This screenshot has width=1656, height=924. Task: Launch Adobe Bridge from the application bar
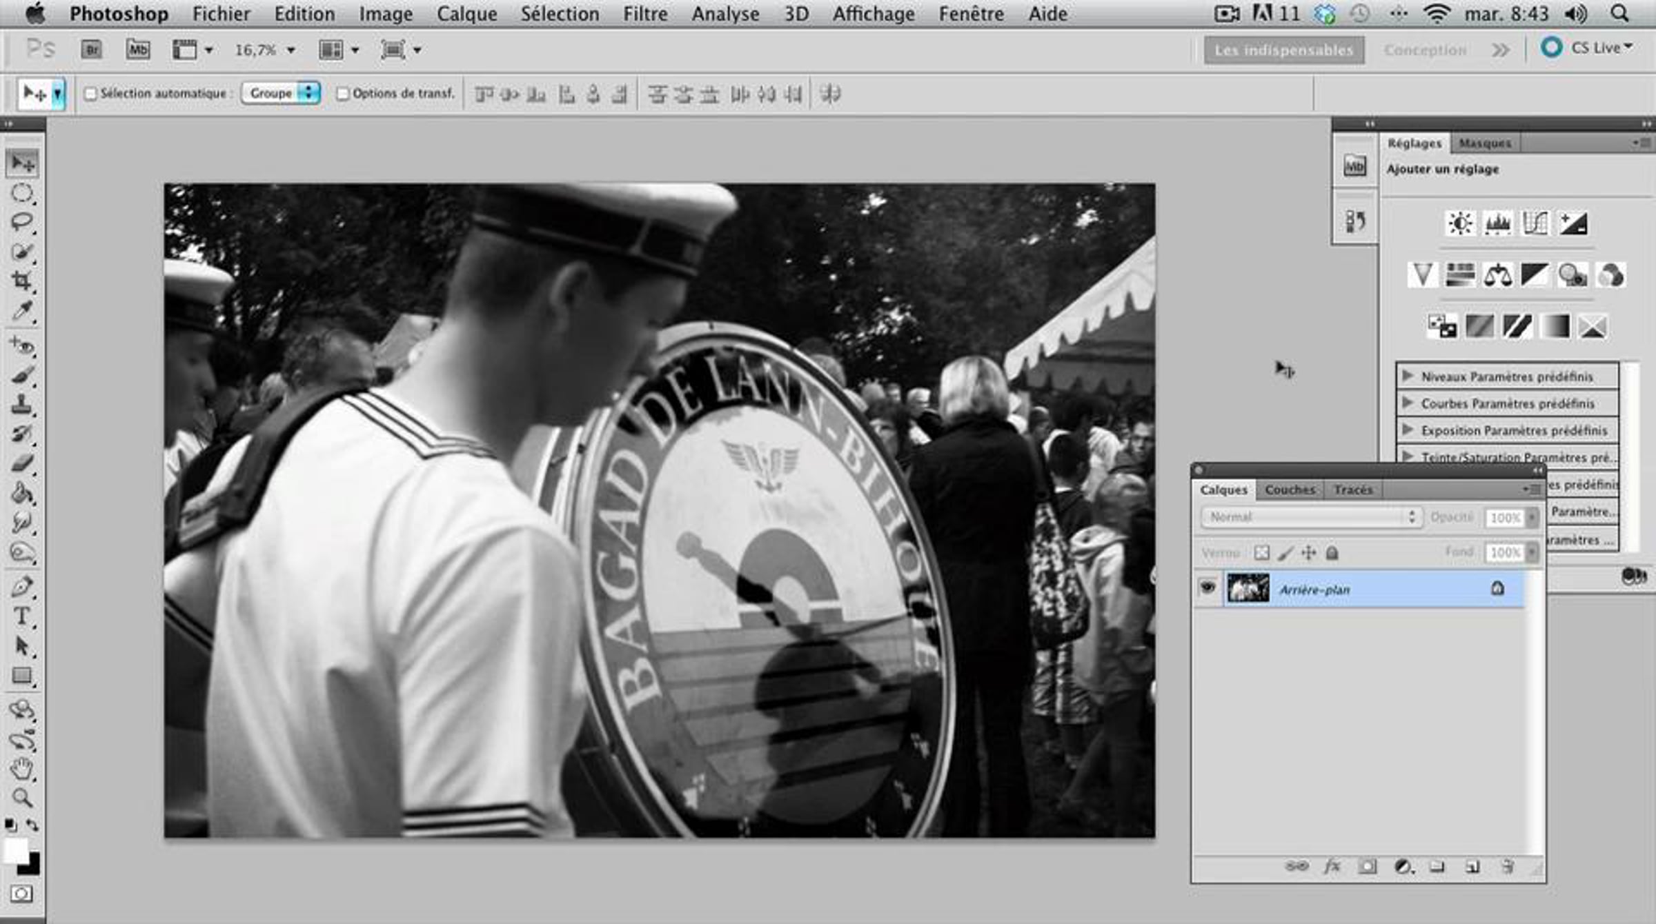pyautogui.click(x=91, y=50)
